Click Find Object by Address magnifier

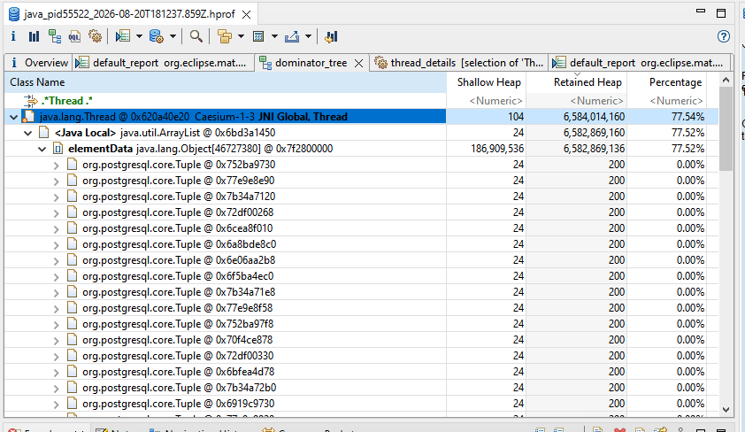pos(196,36)
